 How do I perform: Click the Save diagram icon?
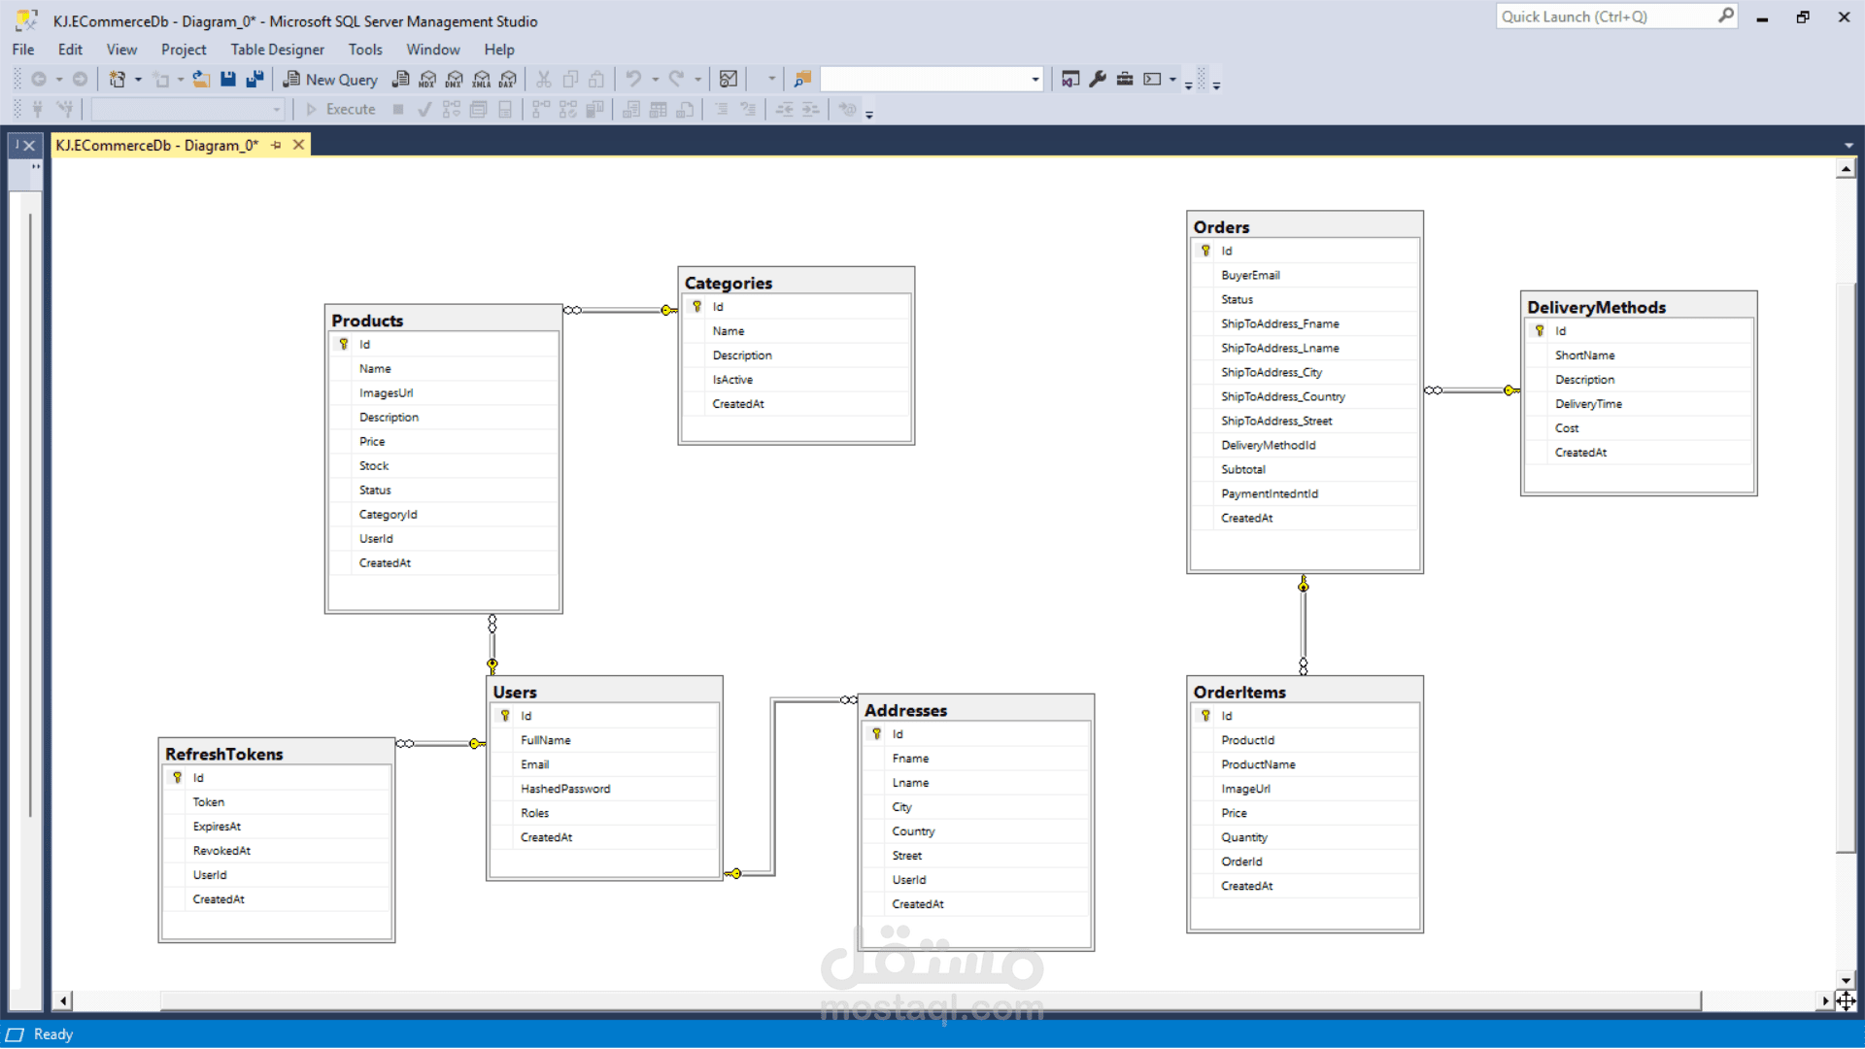pos(228,80)
